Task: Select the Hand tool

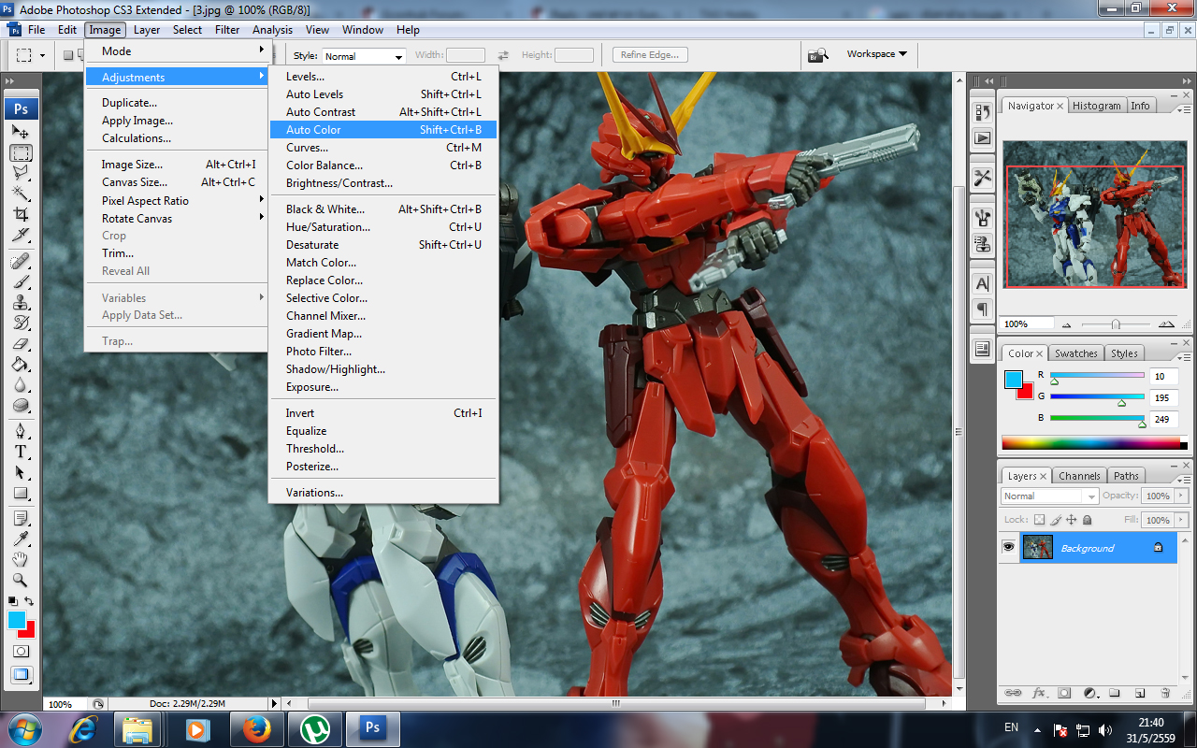Action: [21, 559]
